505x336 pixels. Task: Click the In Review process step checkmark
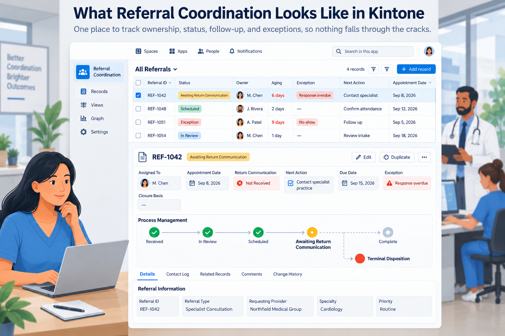[x=208, y=232]
